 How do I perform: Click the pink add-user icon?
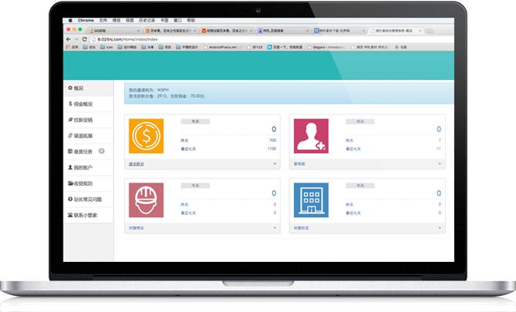(309, 136)
